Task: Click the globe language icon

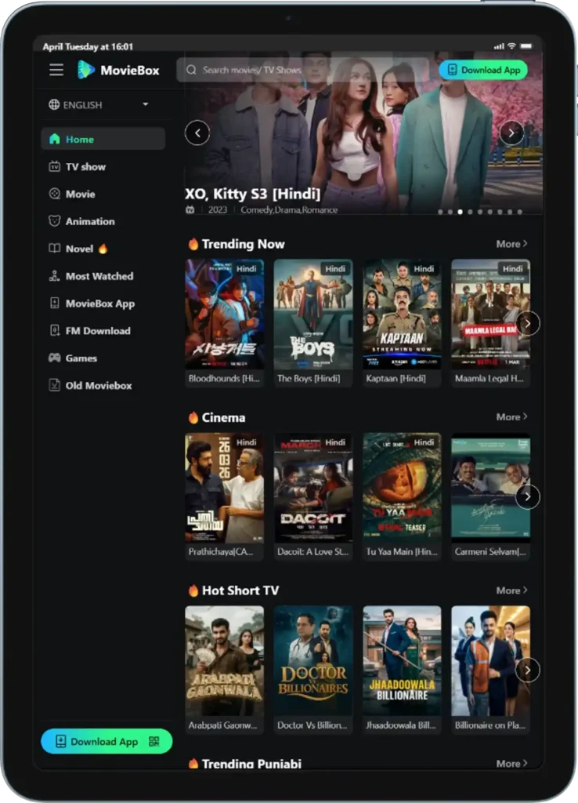Action: point(54,104)
